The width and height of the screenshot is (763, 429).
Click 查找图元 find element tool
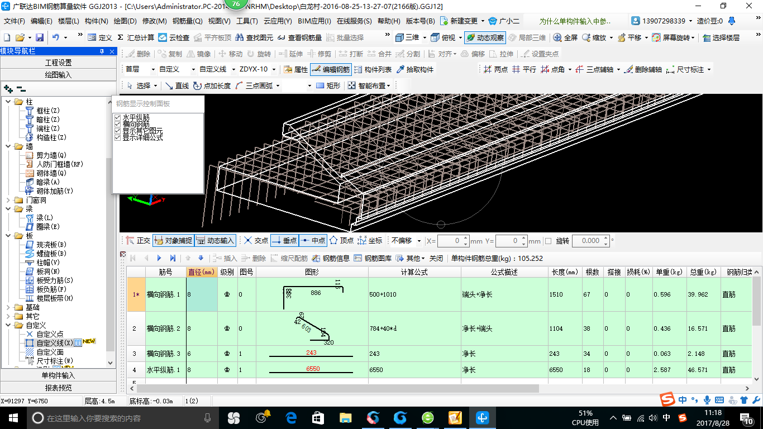255,37
